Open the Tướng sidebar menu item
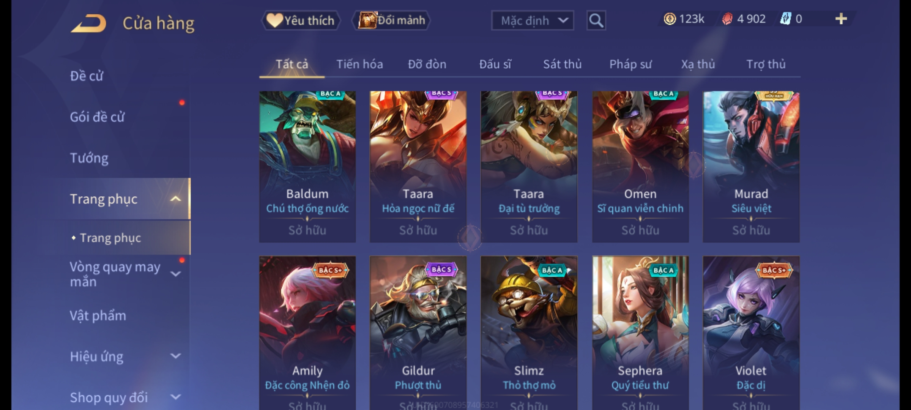 [x=89, y=158]
